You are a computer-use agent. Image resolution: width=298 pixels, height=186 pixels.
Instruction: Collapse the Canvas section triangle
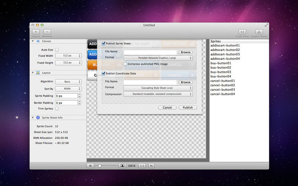point(33,41)
